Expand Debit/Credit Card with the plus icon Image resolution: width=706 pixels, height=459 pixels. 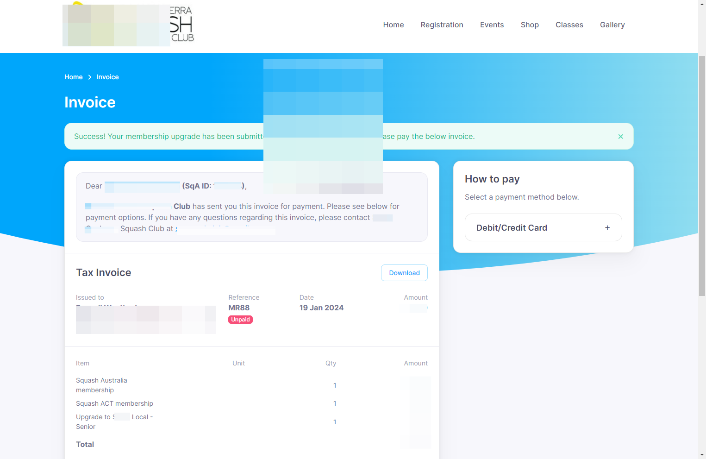pos(607,228)
